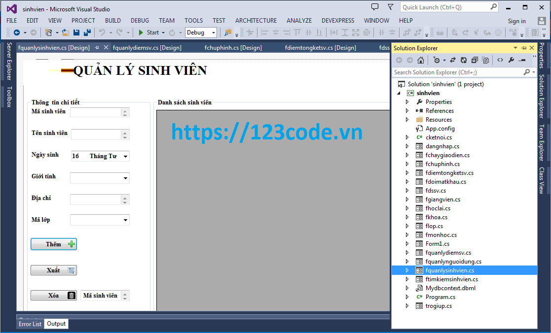551x333 pixels.
Task: Refresh the Solution Explorer file list
Action: 464,60
